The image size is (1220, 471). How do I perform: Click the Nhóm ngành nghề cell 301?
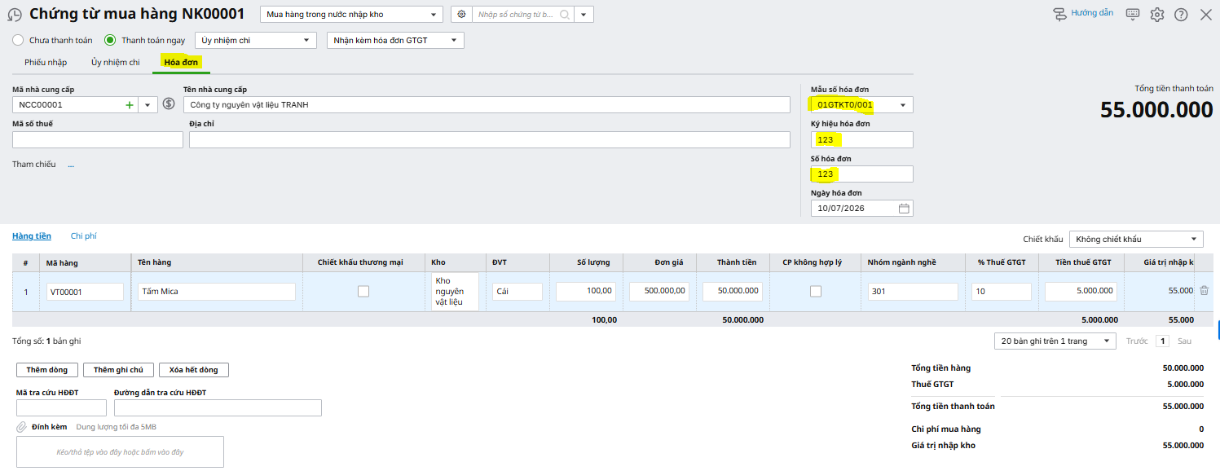pos(913,292)
